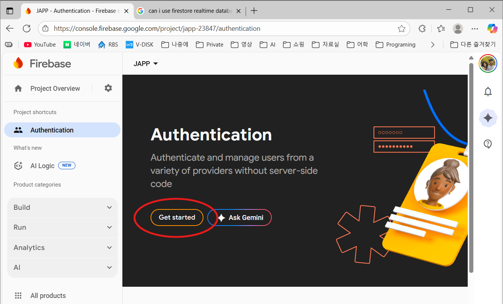
Task: Open browser Settings and more menu
Action: coord(475,29)
